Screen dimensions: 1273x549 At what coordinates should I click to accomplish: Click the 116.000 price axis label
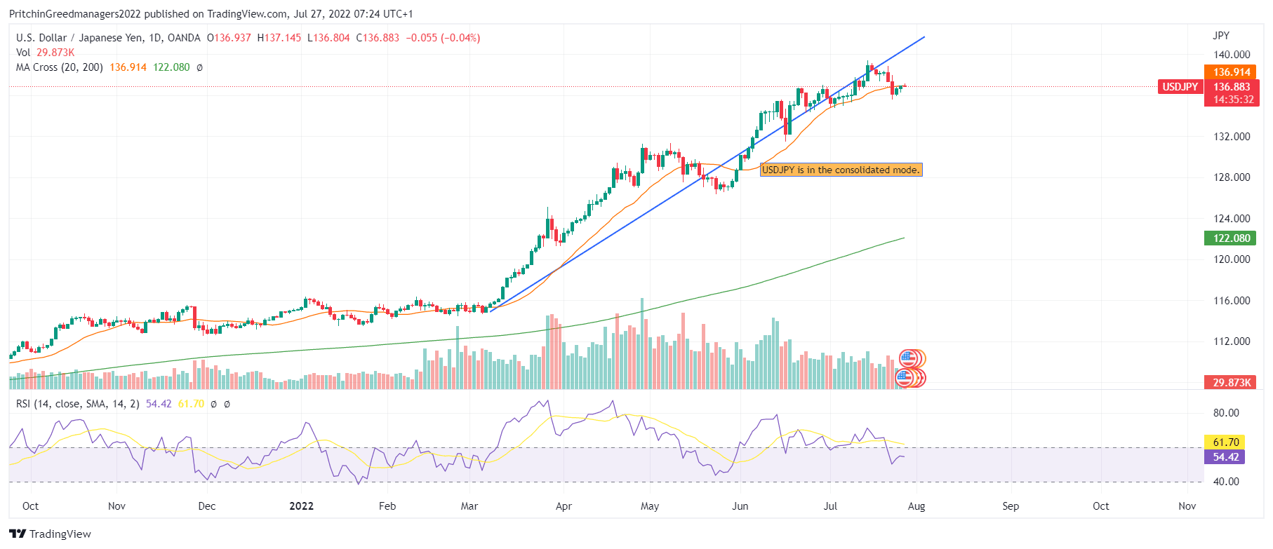pos(1232,301)
